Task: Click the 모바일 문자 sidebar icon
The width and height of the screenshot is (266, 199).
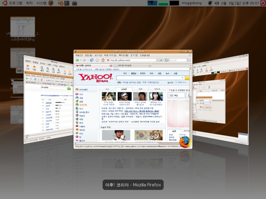Action: 77,112
